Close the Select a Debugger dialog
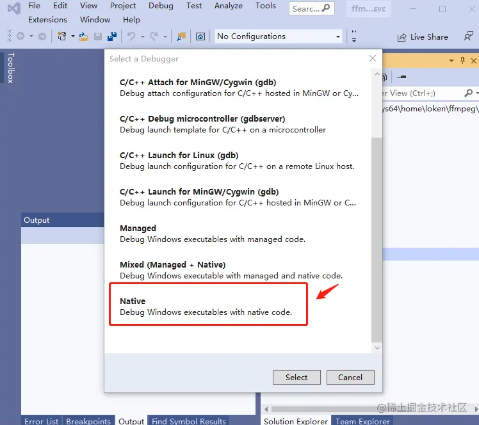The width and height of the screenshot is (479, 425). (373, 58)
